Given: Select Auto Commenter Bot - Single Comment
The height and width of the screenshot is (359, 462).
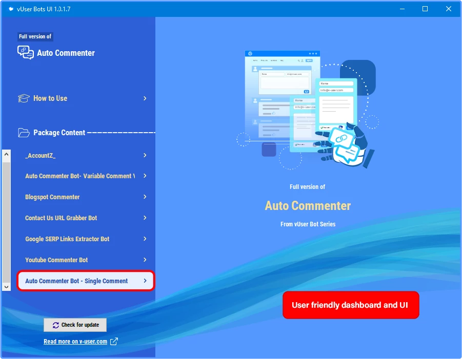Looking at the screenshot, I should [86, 281].
